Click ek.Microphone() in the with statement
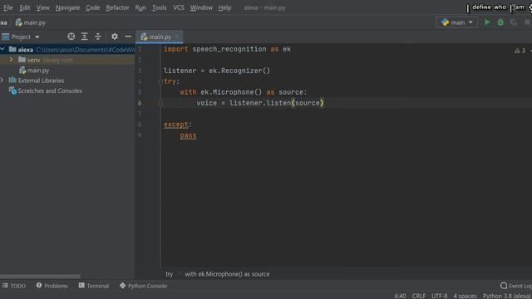 (231, 92)
